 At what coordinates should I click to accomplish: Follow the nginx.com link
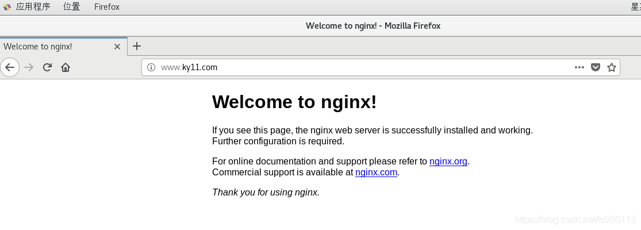coord(376,172)
